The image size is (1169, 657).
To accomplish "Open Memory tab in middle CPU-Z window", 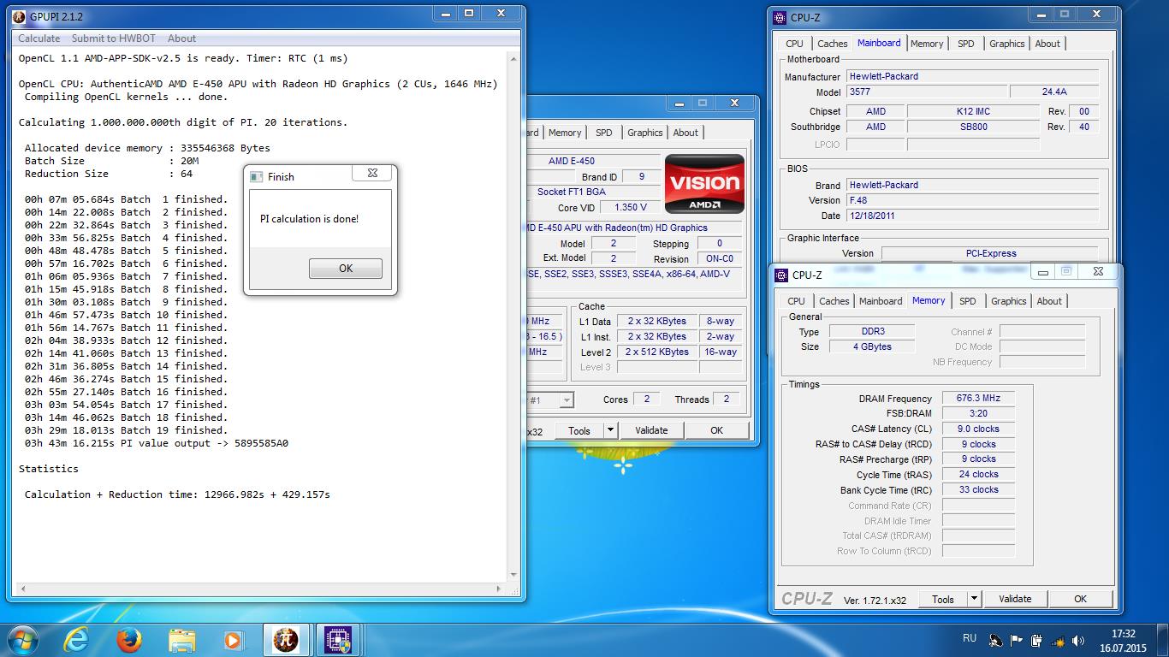I will [x=565, y=133].
